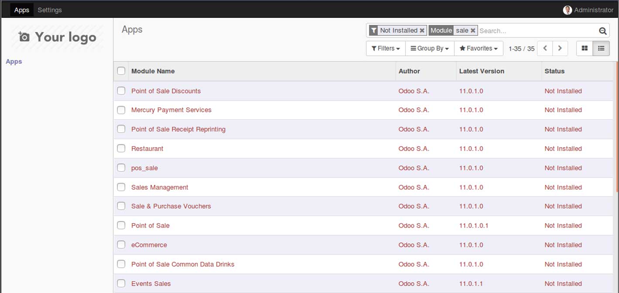Check the Point of Sale Common Data Drinks row
Image resolution: width=619 pixels, height=293 pixels.
tap(121, 264)
